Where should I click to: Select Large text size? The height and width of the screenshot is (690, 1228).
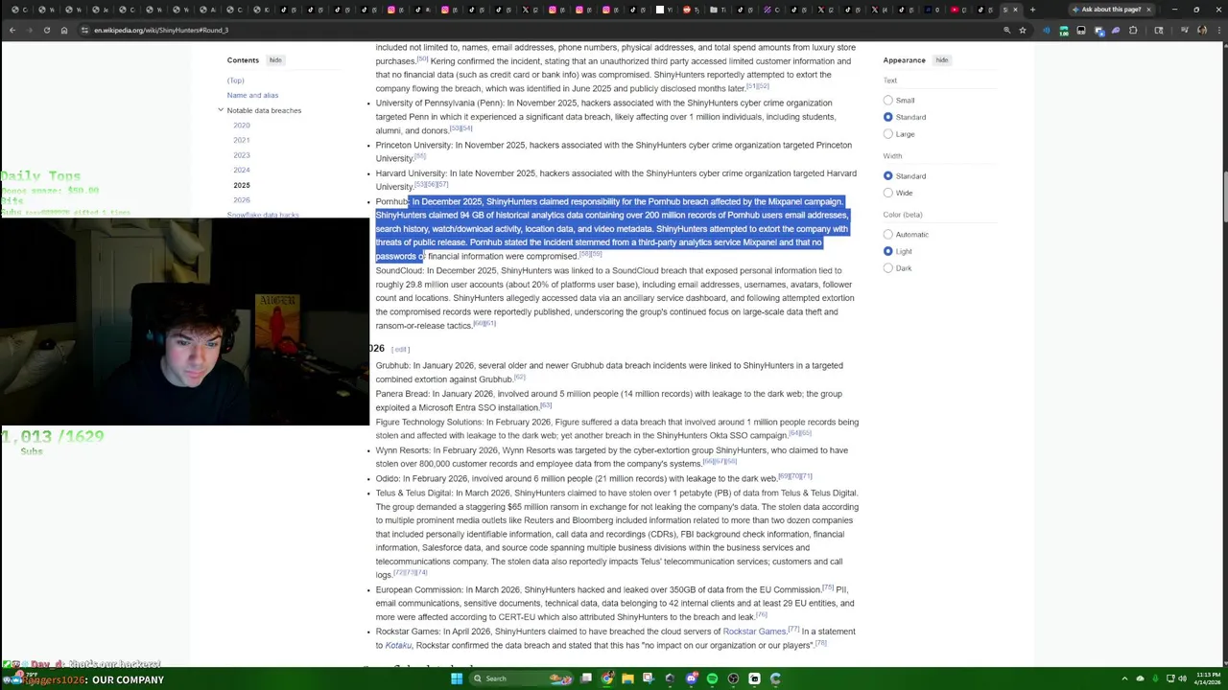tap(888, 134)
